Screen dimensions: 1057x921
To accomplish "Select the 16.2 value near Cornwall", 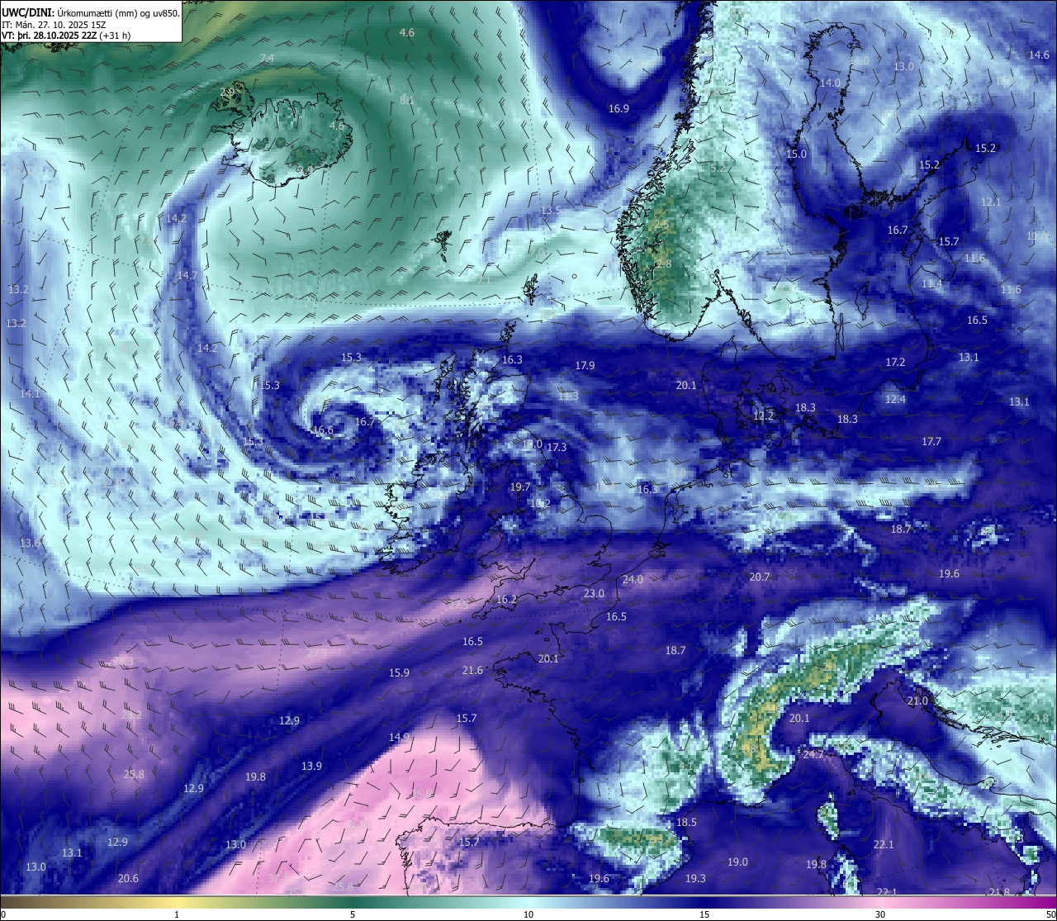I will (x=506, y=600).
